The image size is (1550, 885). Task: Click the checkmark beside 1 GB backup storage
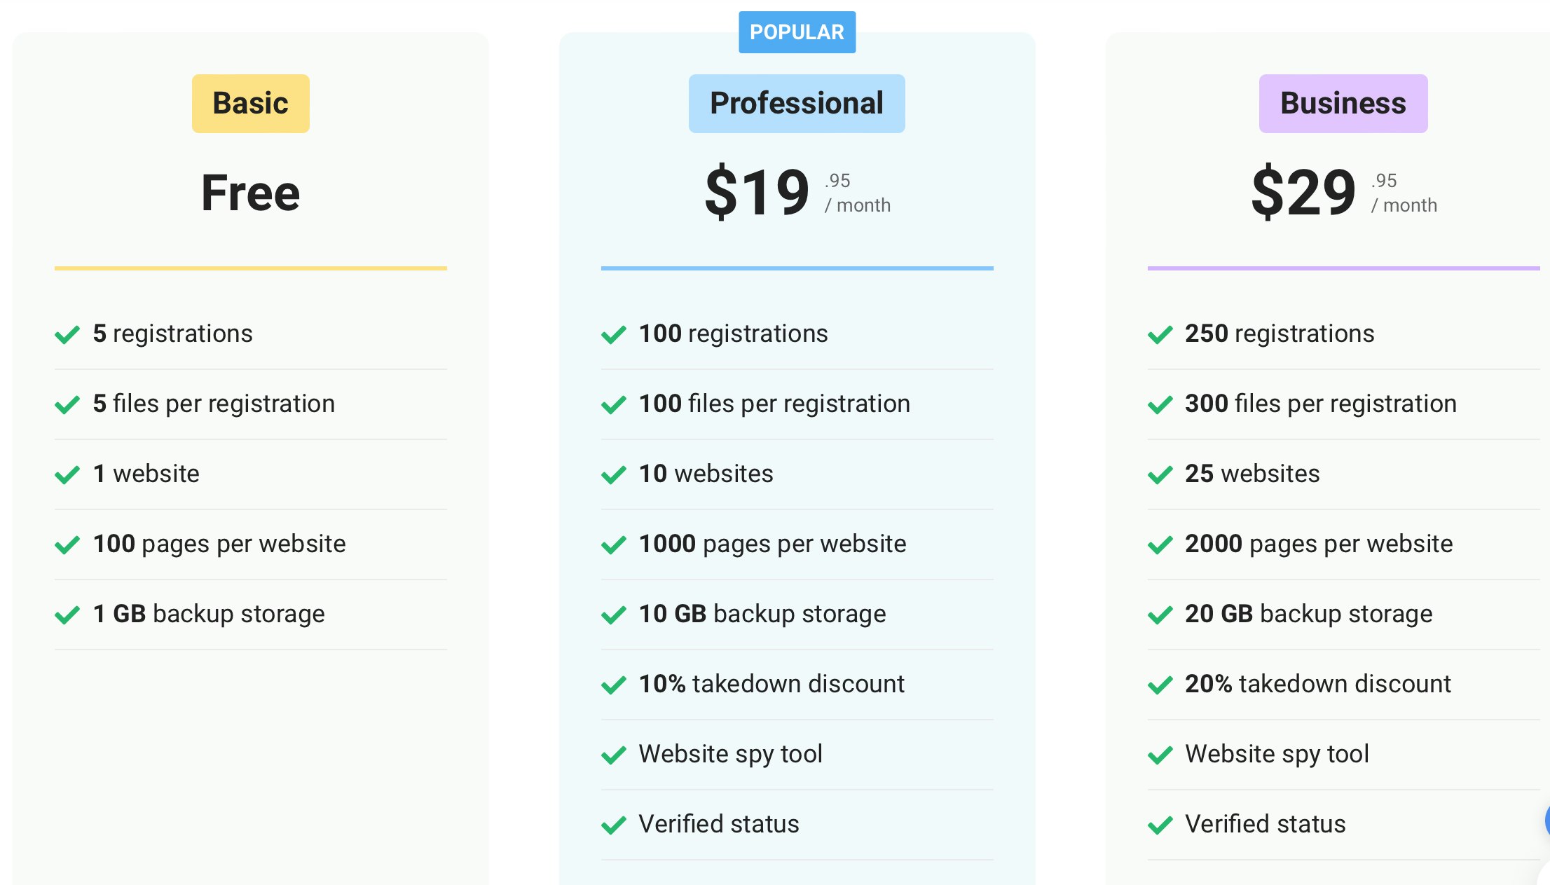click(67, 615)
